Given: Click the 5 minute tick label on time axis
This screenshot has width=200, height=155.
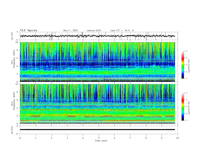Looking at the screenshot, I should [99, 138].
